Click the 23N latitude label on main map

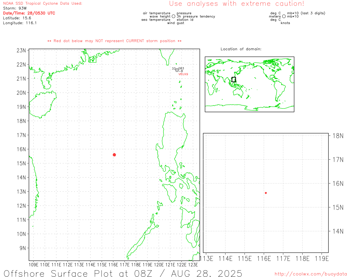pos(21,51)
